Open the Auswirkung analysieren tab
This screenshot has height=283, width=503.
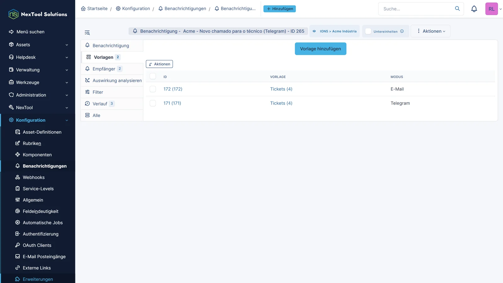[112, 80]
